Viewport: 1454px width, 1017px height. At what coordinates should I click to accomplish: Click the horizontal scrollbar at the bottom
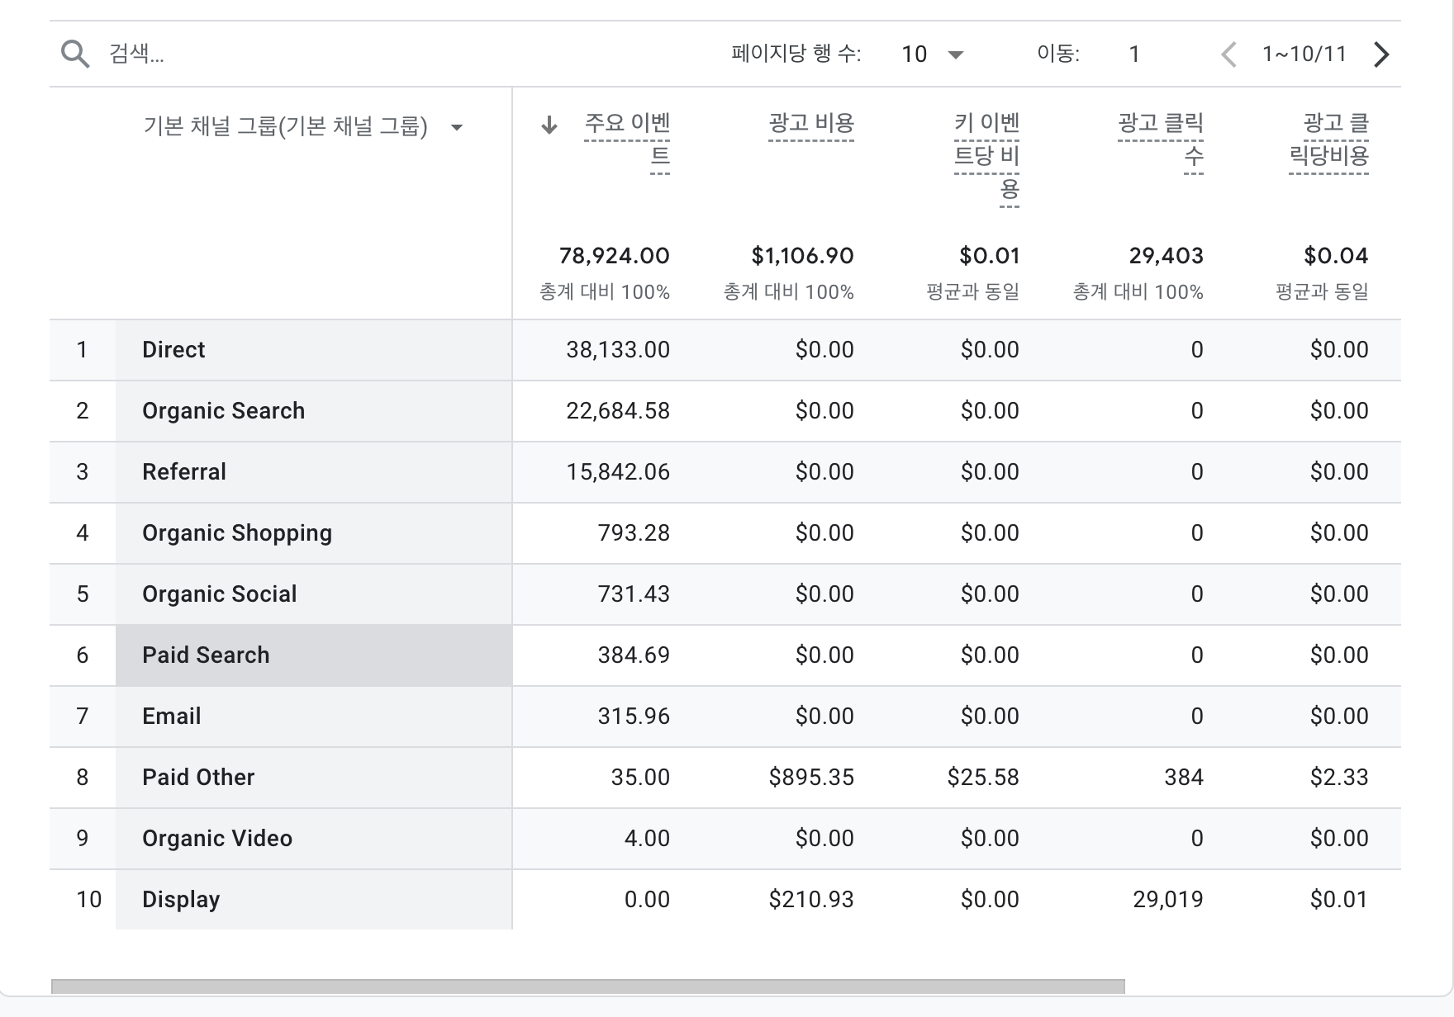tap(588, 986)
